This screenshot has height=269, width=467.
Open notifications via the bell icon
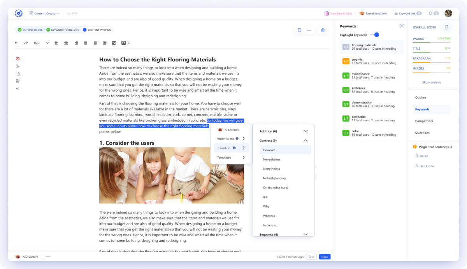tap(430, 13)
